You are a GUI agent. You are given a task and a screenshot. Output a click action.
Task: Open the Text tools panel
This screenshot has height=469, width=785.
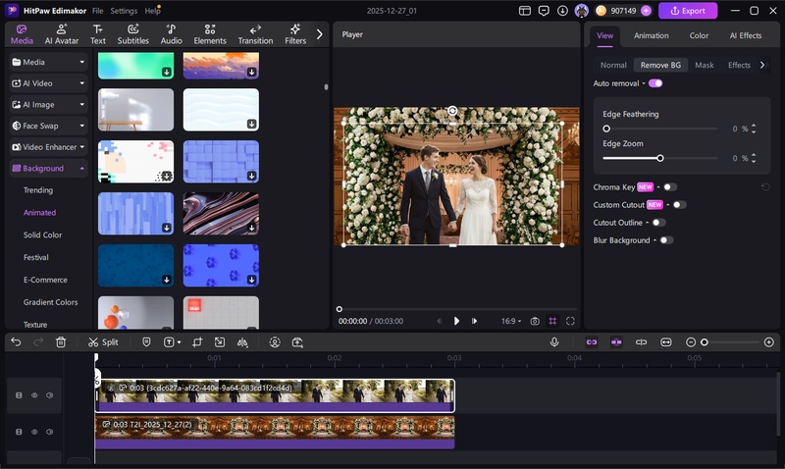pyautogui.click(x=97, y=34)
